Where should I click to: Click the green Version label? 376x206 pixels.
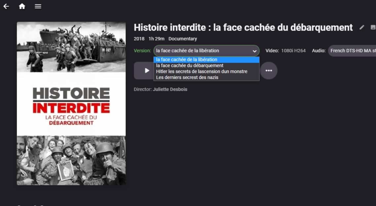143,51
